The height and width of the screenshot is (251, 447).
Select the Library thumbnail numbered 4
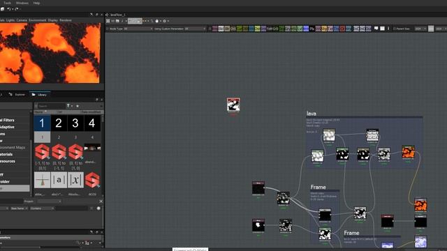[92, 123]
